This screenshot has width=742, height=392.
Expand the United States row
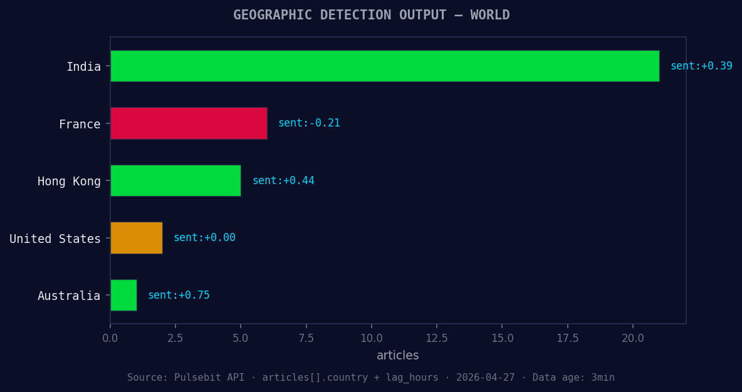[55, 239]
